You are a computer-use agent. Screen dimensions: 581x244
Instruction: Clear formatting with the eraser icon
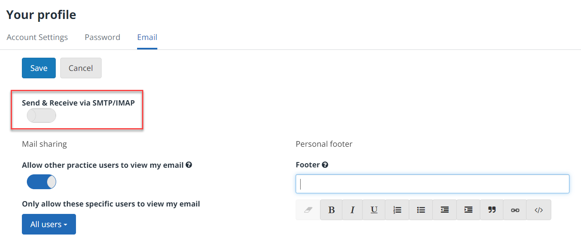(308, 210)
